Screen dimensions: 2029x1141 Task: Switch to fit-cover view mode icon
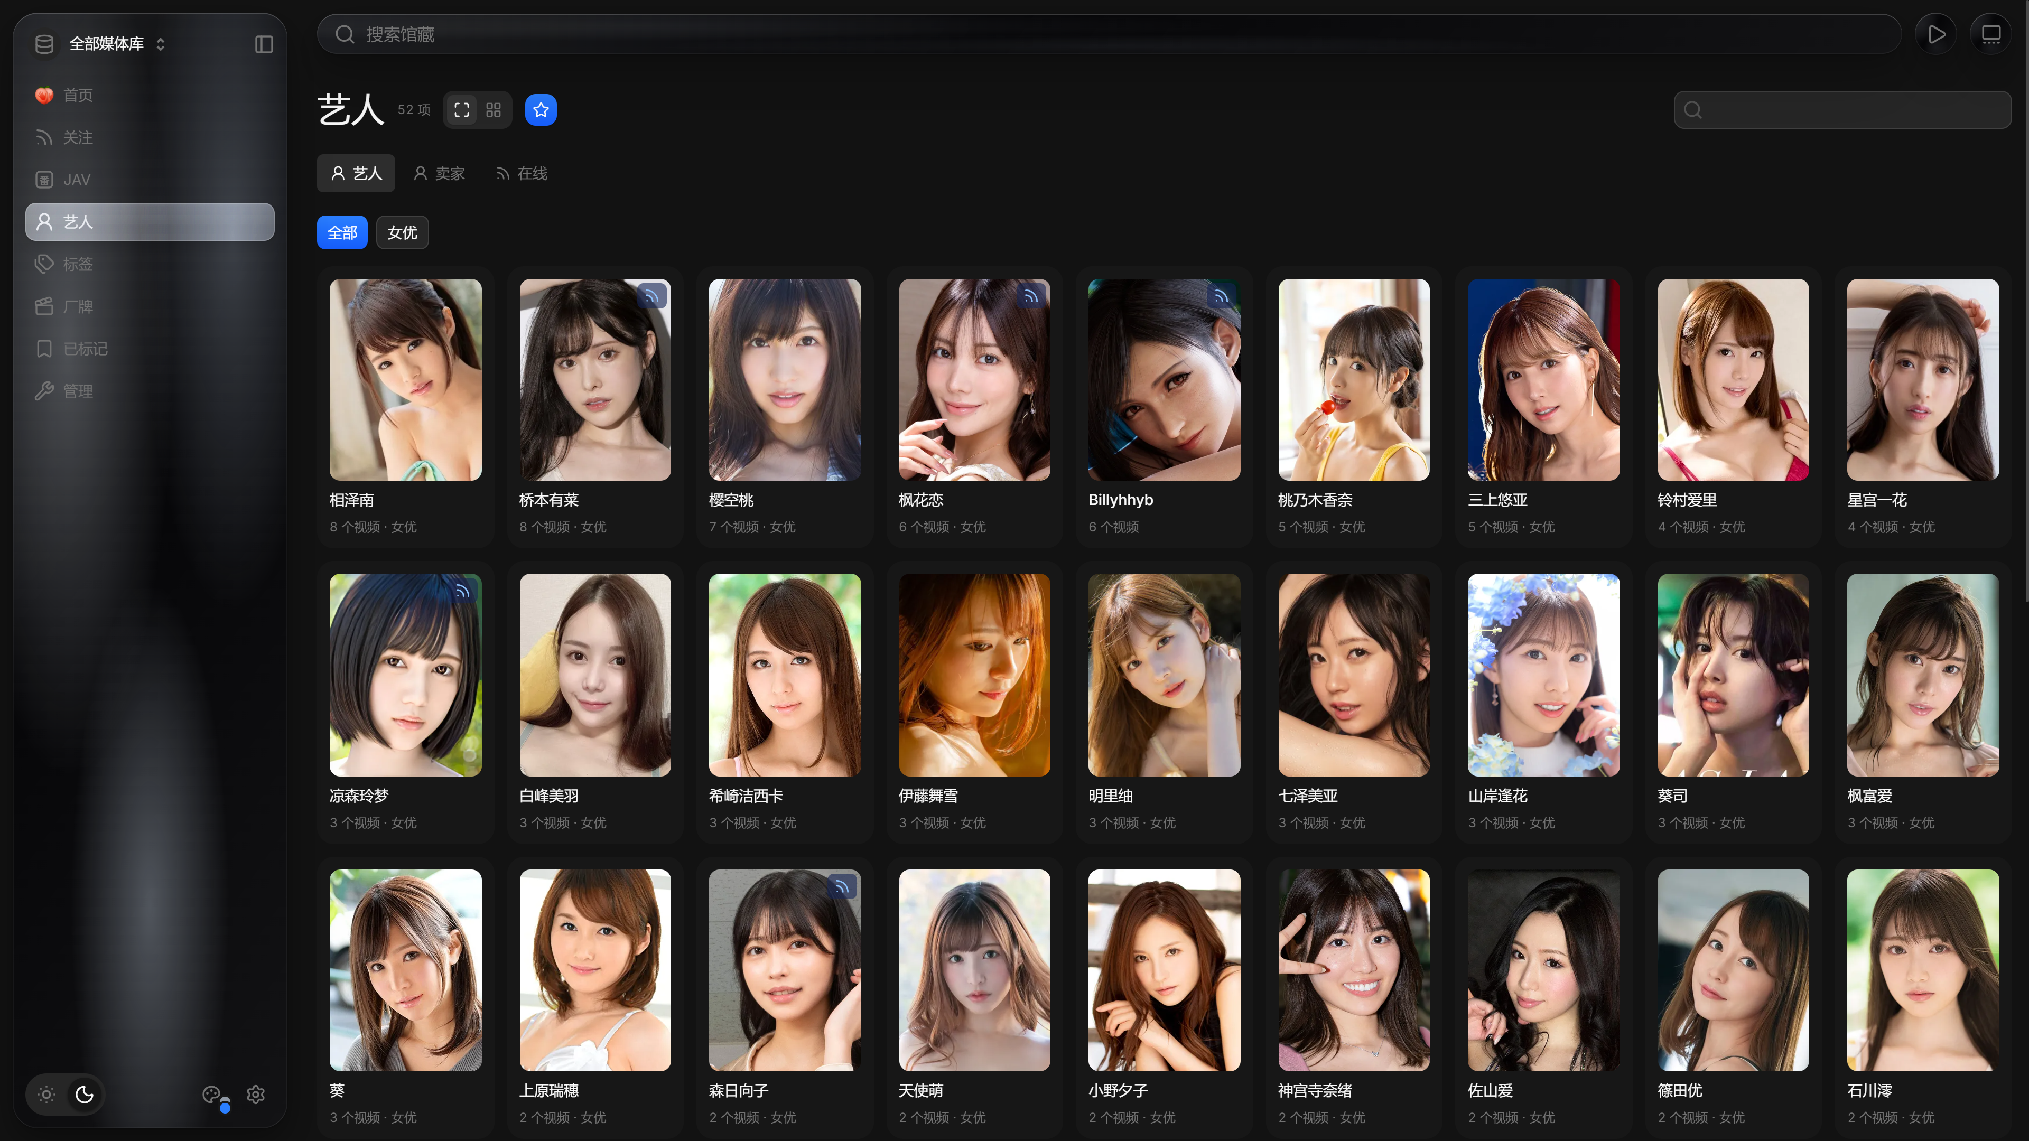pyautogui.click(x=462, y=109)
